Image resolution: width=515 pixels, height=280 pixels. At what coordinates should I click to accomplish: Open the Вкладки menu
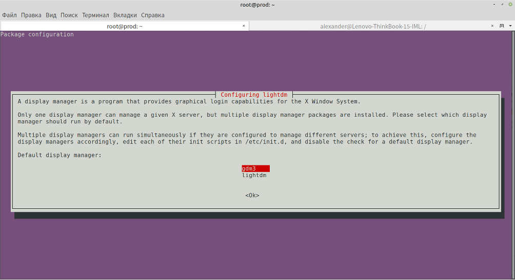[x=125, y=15]
